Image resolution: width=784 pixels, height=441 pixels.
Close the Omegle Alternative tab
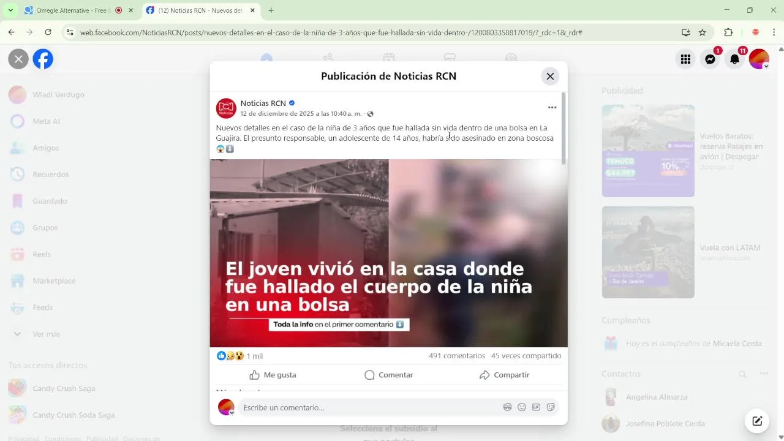point(130,10)
